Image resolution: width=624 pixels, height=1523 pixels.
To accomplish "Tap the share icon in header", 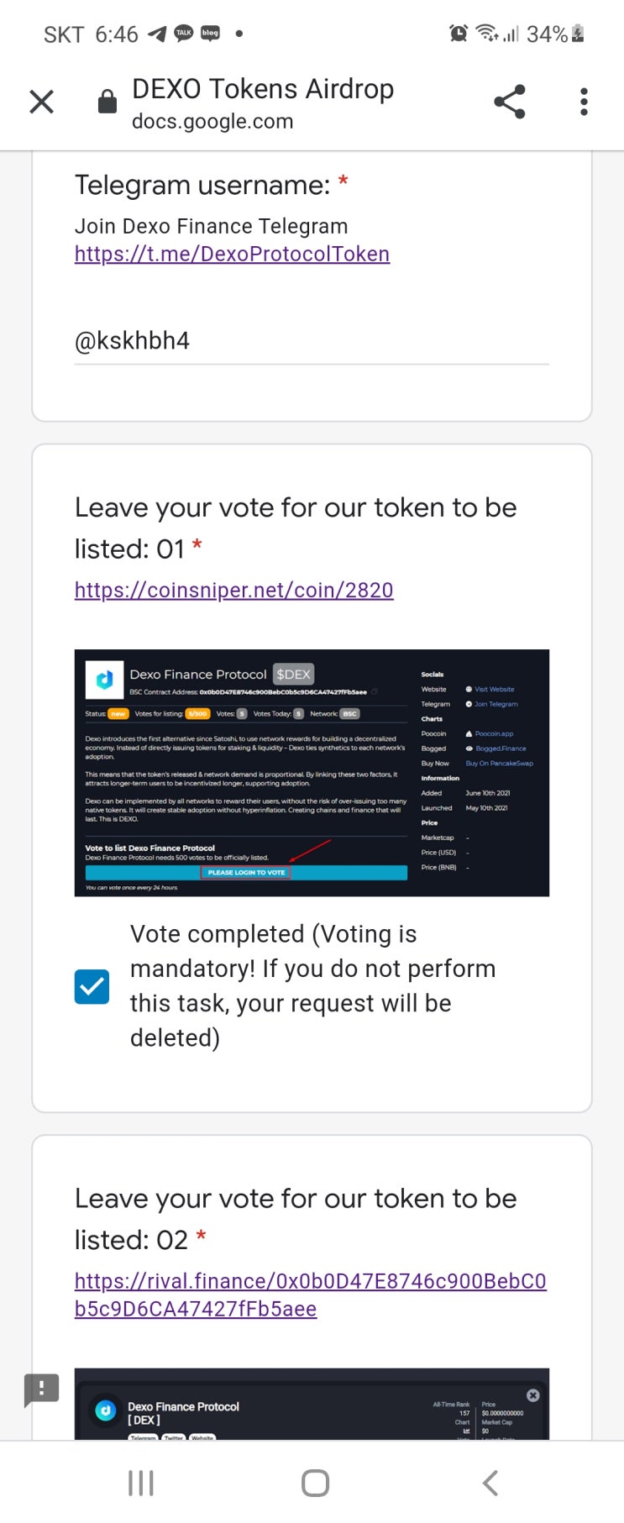I will (x=509, y=102).
